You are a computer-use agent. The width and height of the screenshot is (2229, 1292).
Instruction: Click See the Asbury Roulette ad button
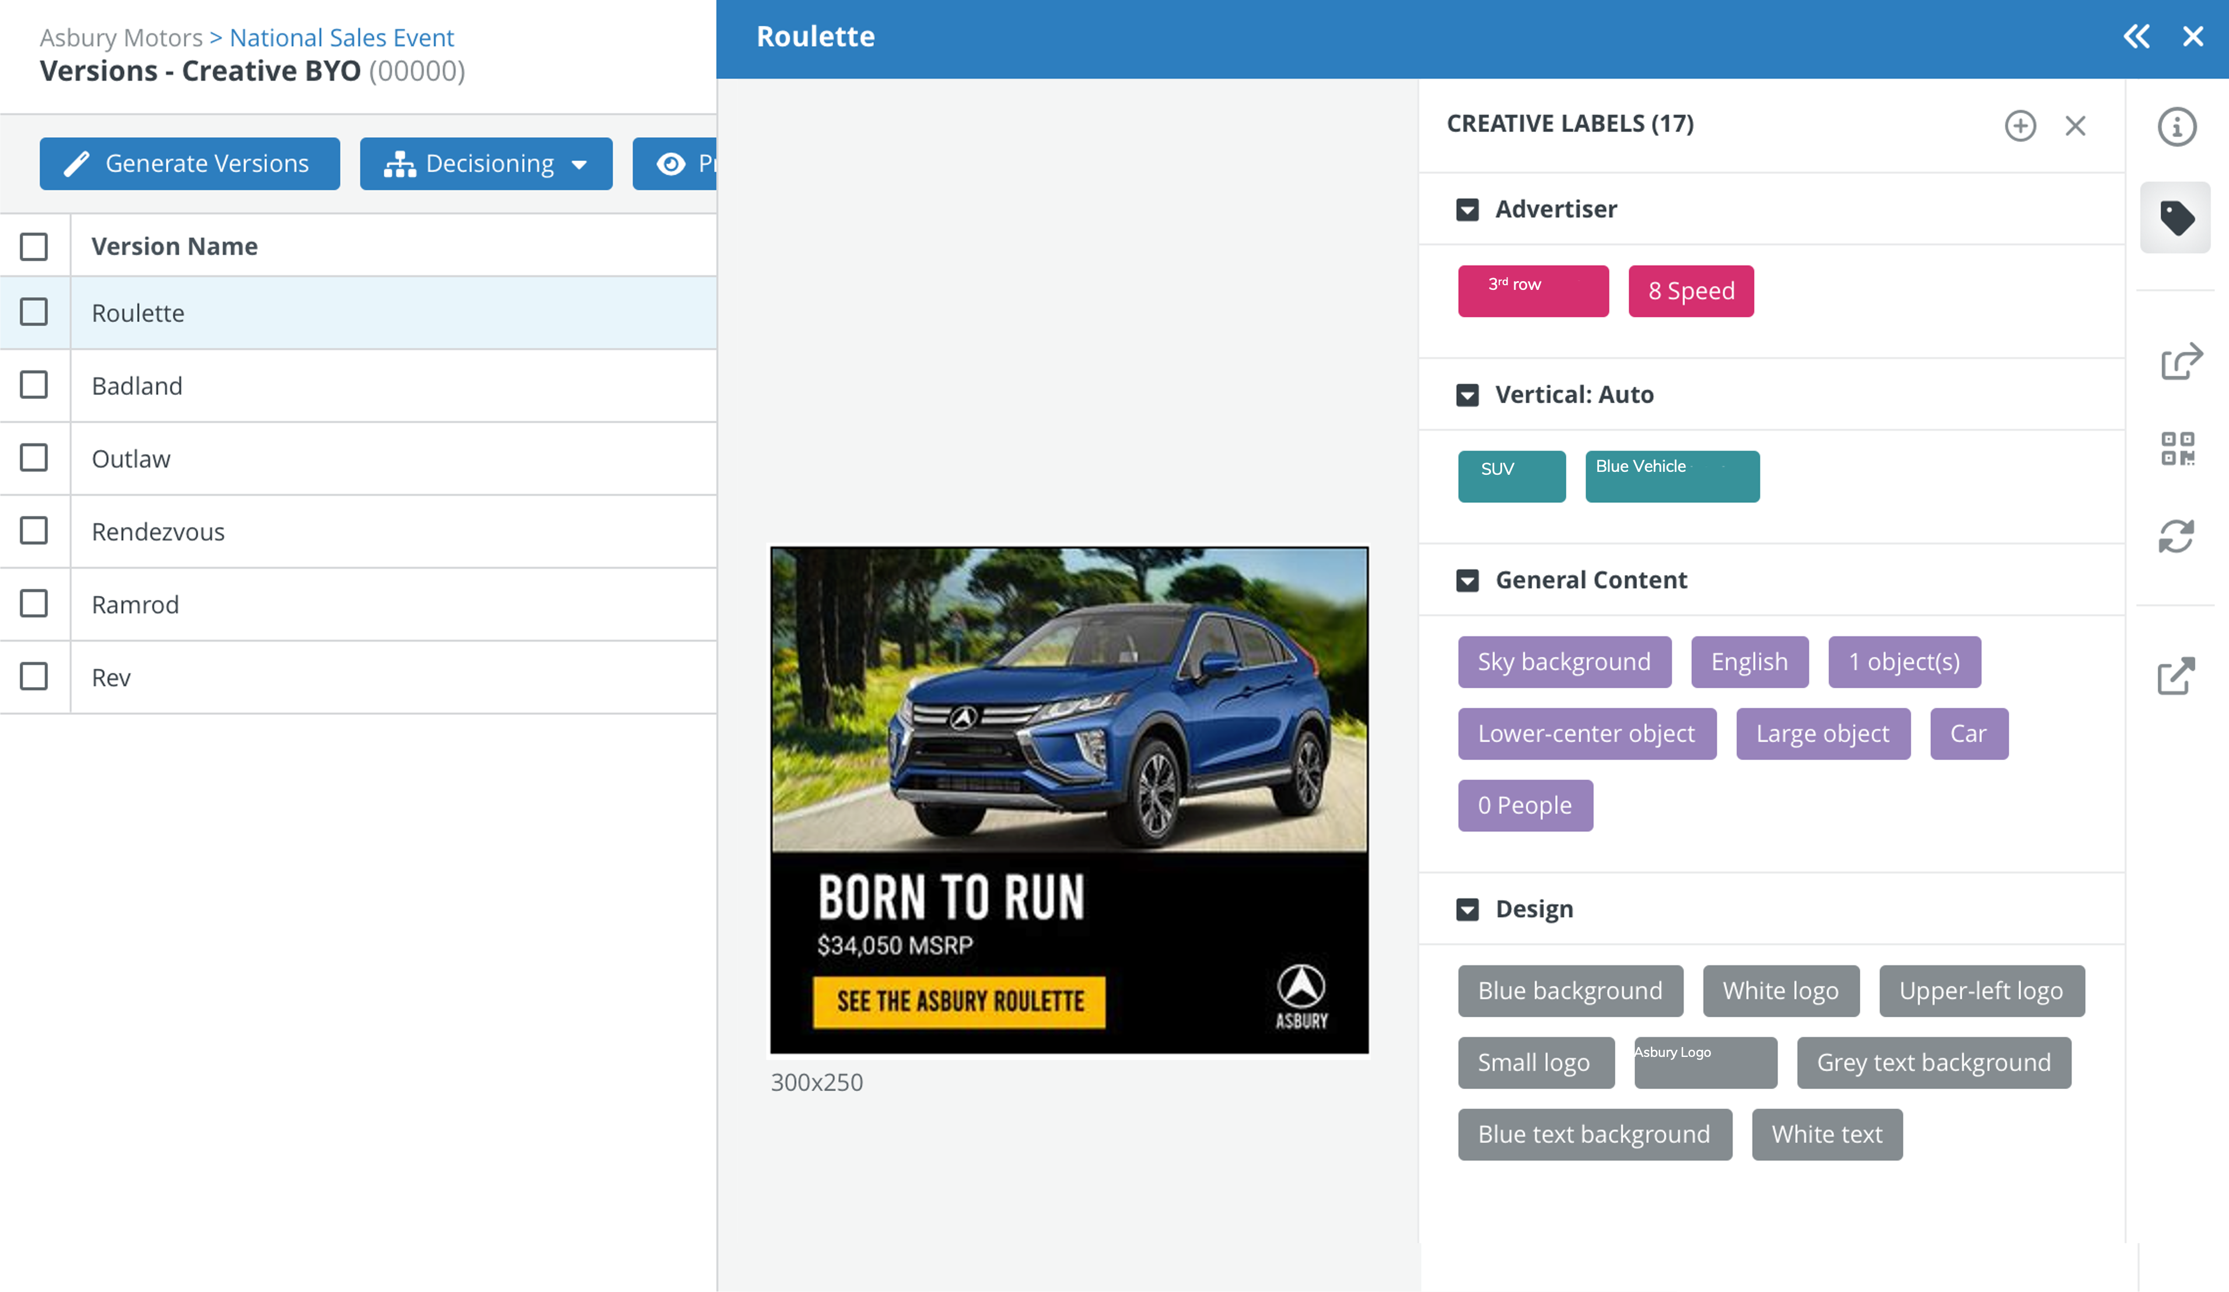(x=959, y=1002)
